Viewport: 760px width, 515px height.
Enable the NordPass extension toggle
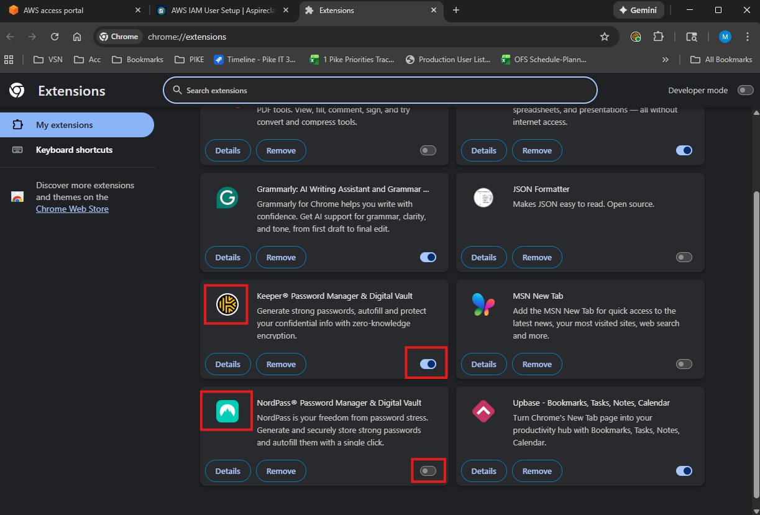coord(428,471)
